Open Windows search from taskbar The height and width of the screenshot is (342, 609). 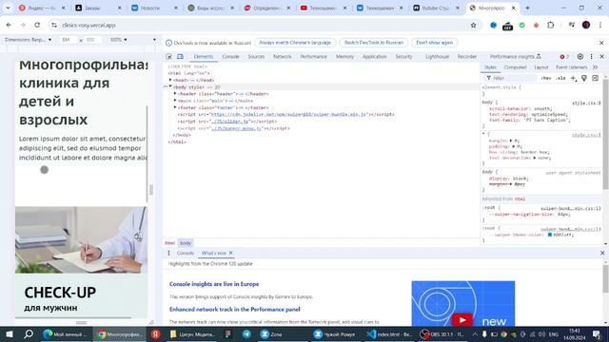tap(28, 333)
